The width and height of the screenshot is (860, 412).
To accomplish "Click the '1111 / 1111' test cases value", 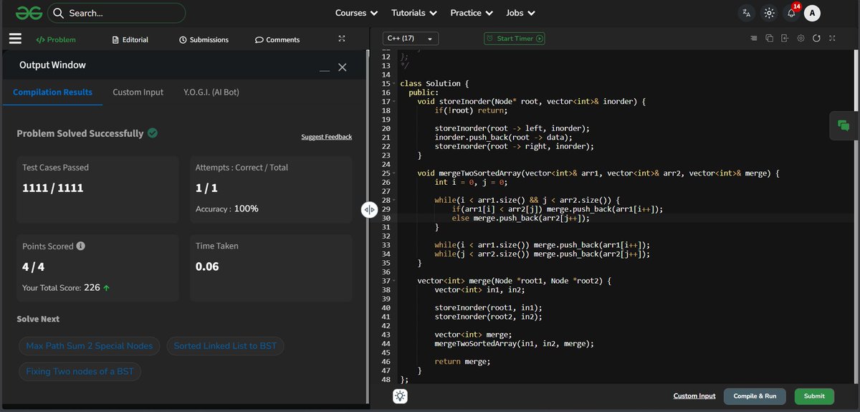I will (53, 188).
